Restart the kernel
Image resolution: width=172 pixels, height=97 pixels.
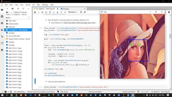tap(61, 12)
